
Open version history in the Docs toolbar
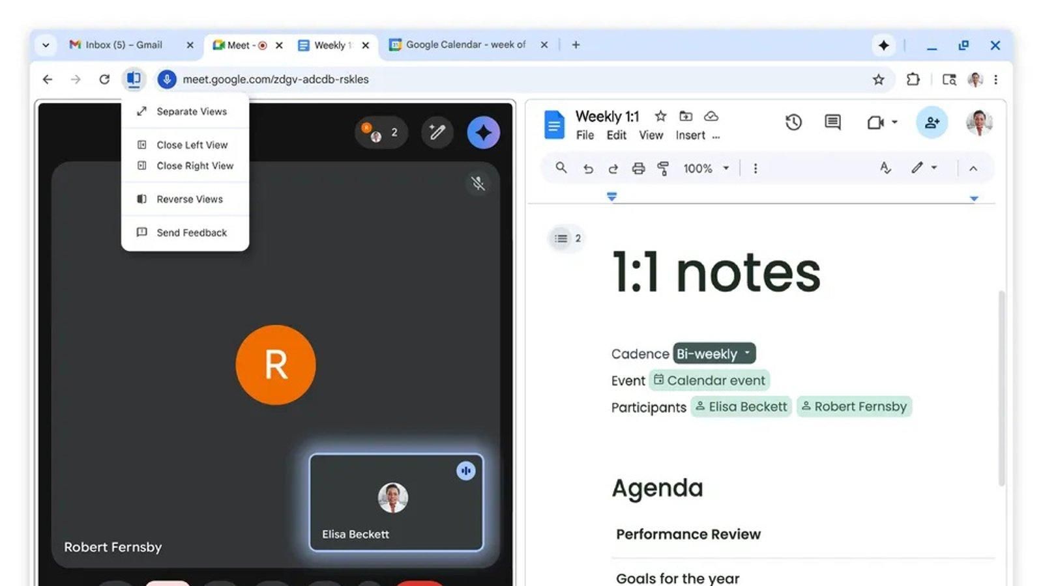click(794, 122)
